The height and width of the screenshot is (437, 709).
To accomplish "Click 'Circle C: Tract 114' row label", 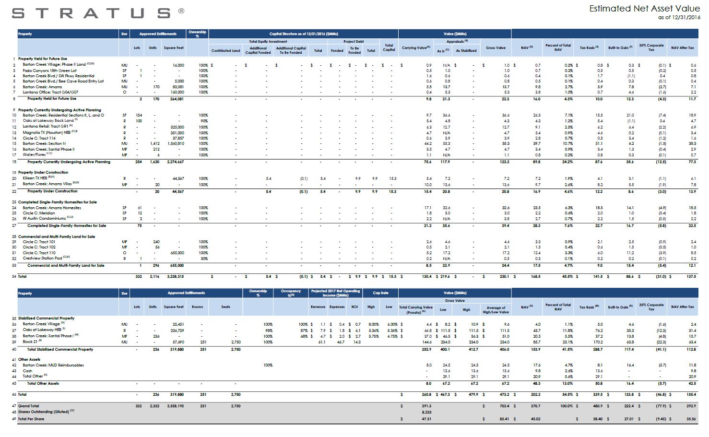I will 39,138.
